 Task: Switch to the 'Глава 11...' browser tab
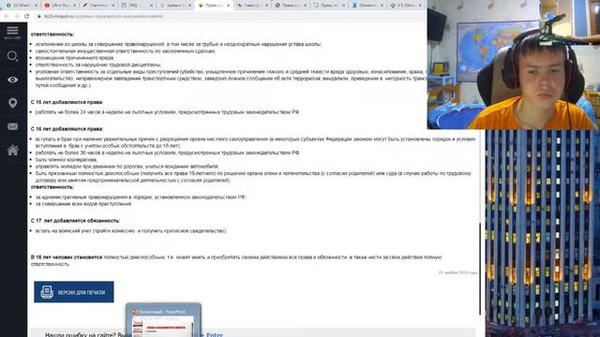(x=251, y=6)
